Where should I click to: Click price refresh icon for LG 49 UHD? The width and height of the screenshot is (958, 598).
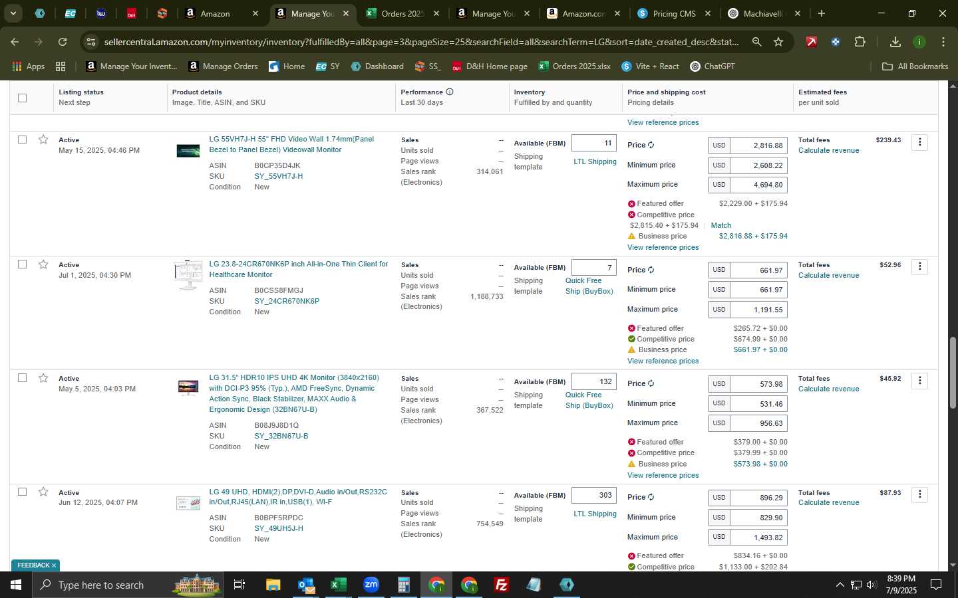pyautogui.click(x=651, y=497)
